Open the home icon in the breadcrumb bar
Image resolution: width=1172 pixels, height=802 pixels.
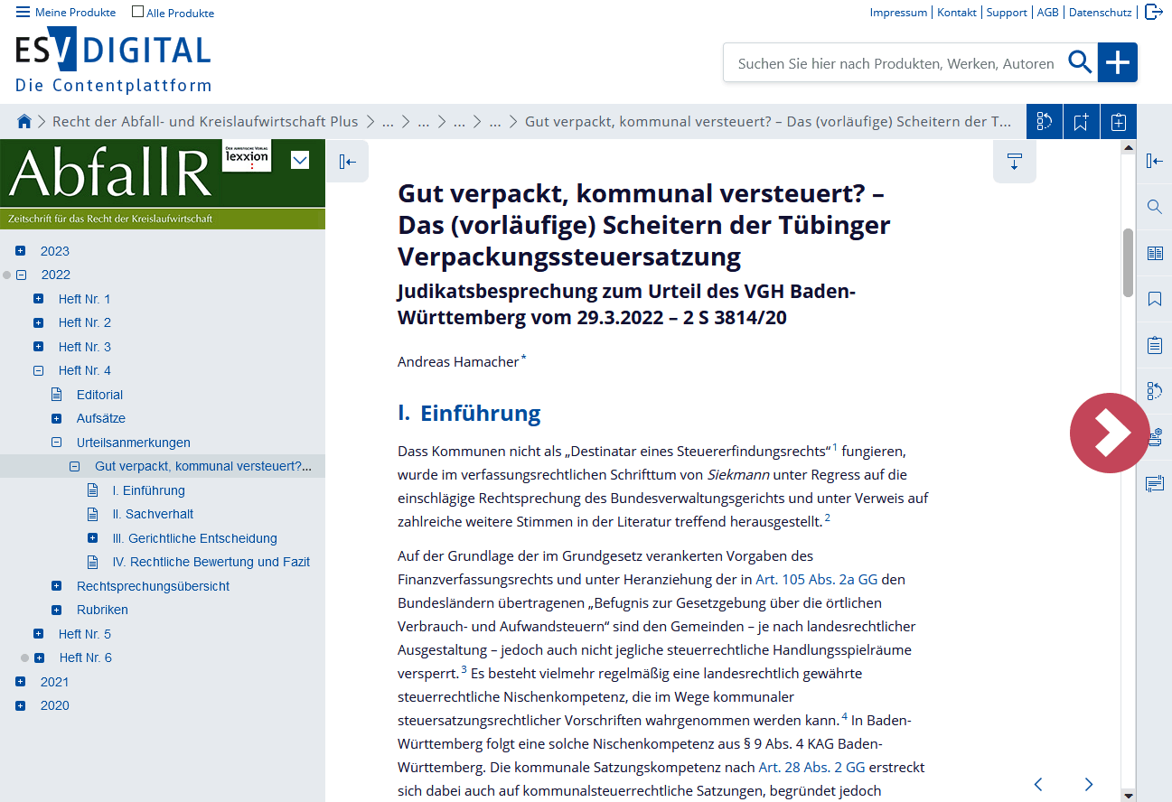24,120
